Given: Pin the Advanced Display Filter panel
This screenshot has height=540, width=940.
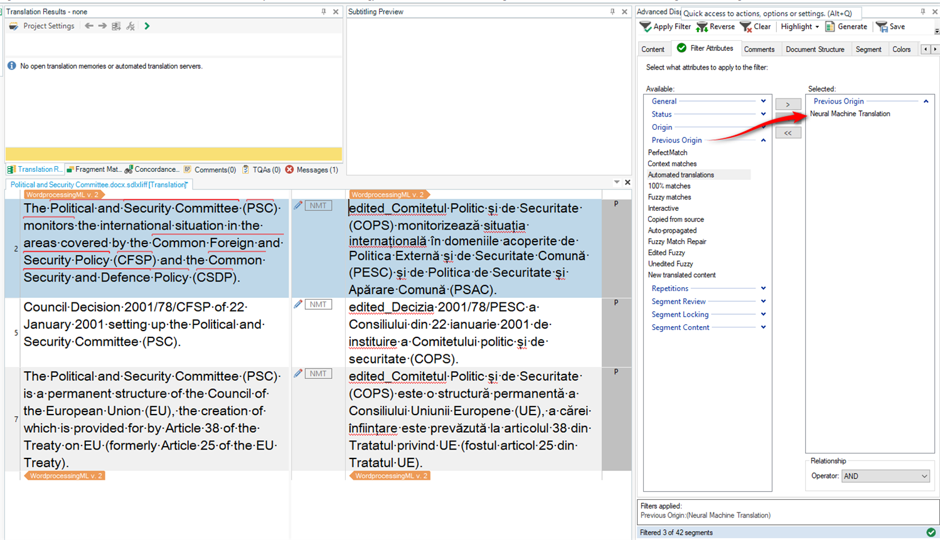Looking at the screenshot, I should [922, 12].
